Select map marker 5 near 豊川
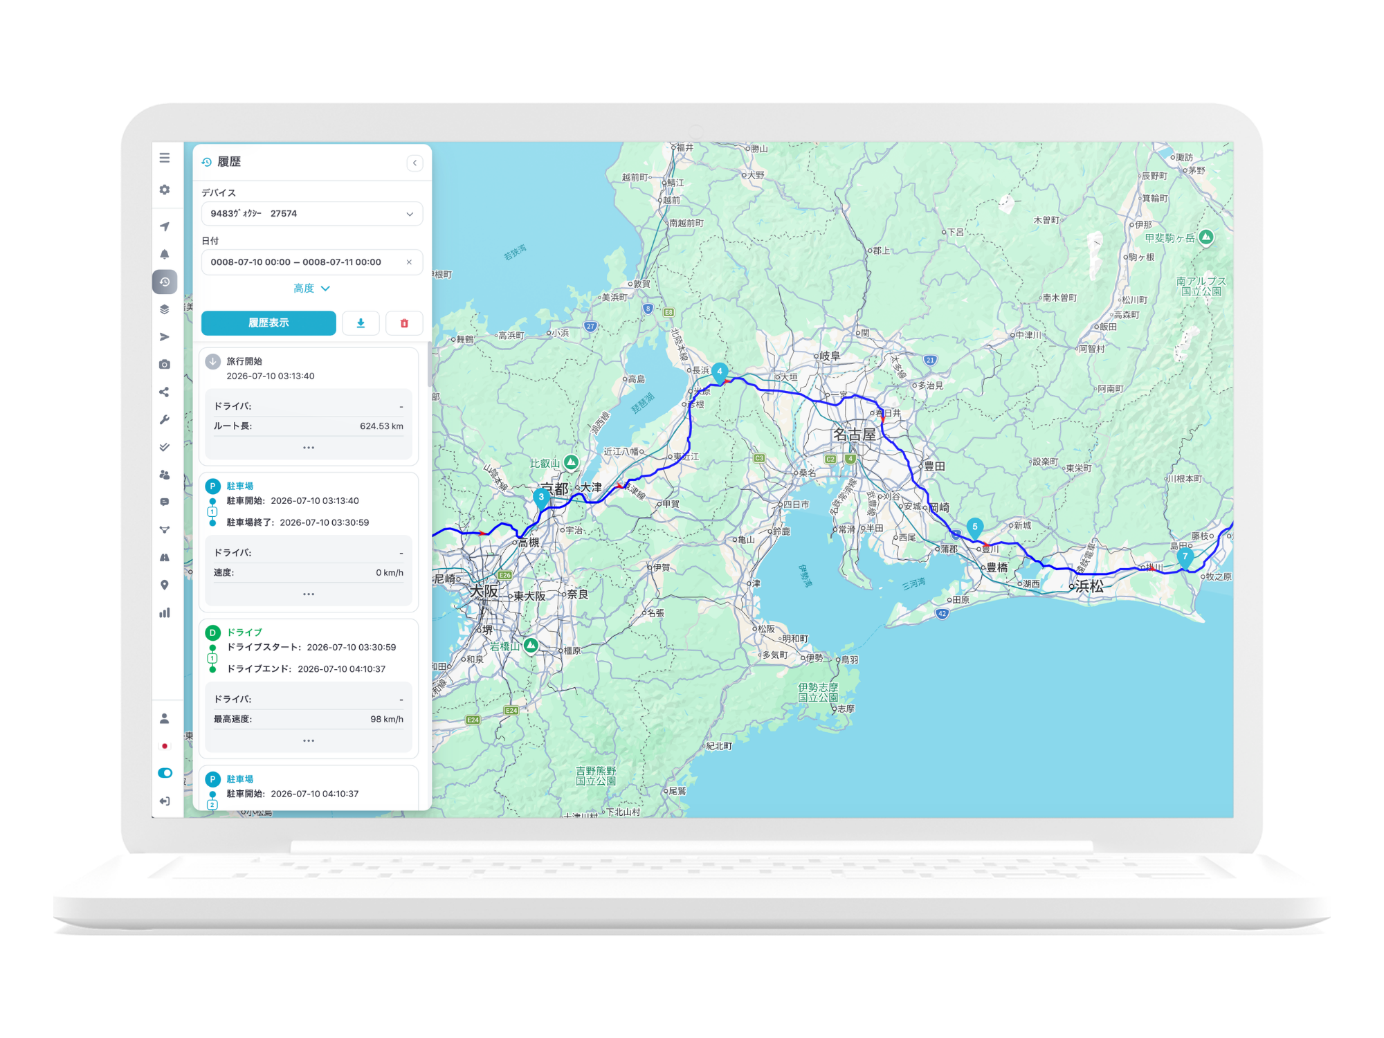Screen dimensions: 1384x1038 (x=975, y=528)
